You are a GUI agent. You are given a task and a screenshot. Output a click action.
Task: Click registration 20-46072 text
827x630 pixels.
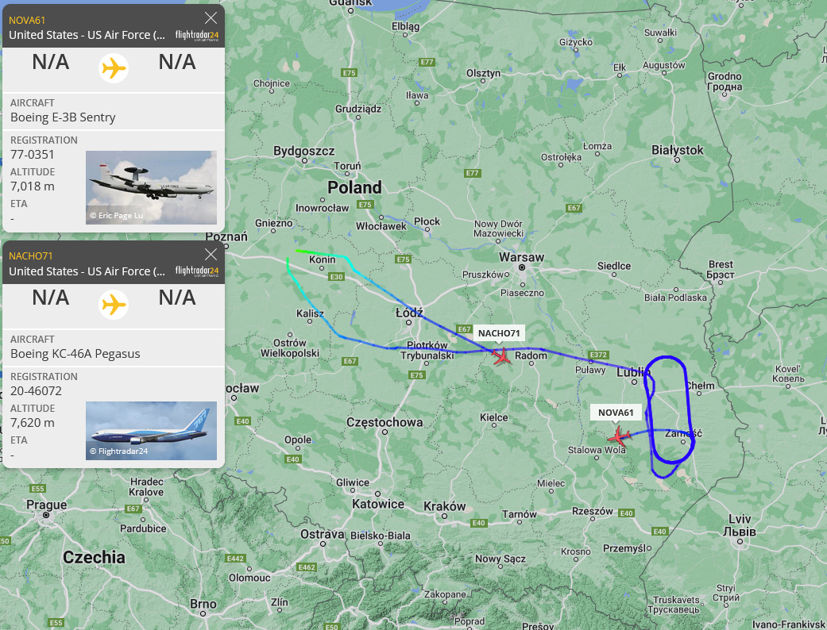coord(36,391)
